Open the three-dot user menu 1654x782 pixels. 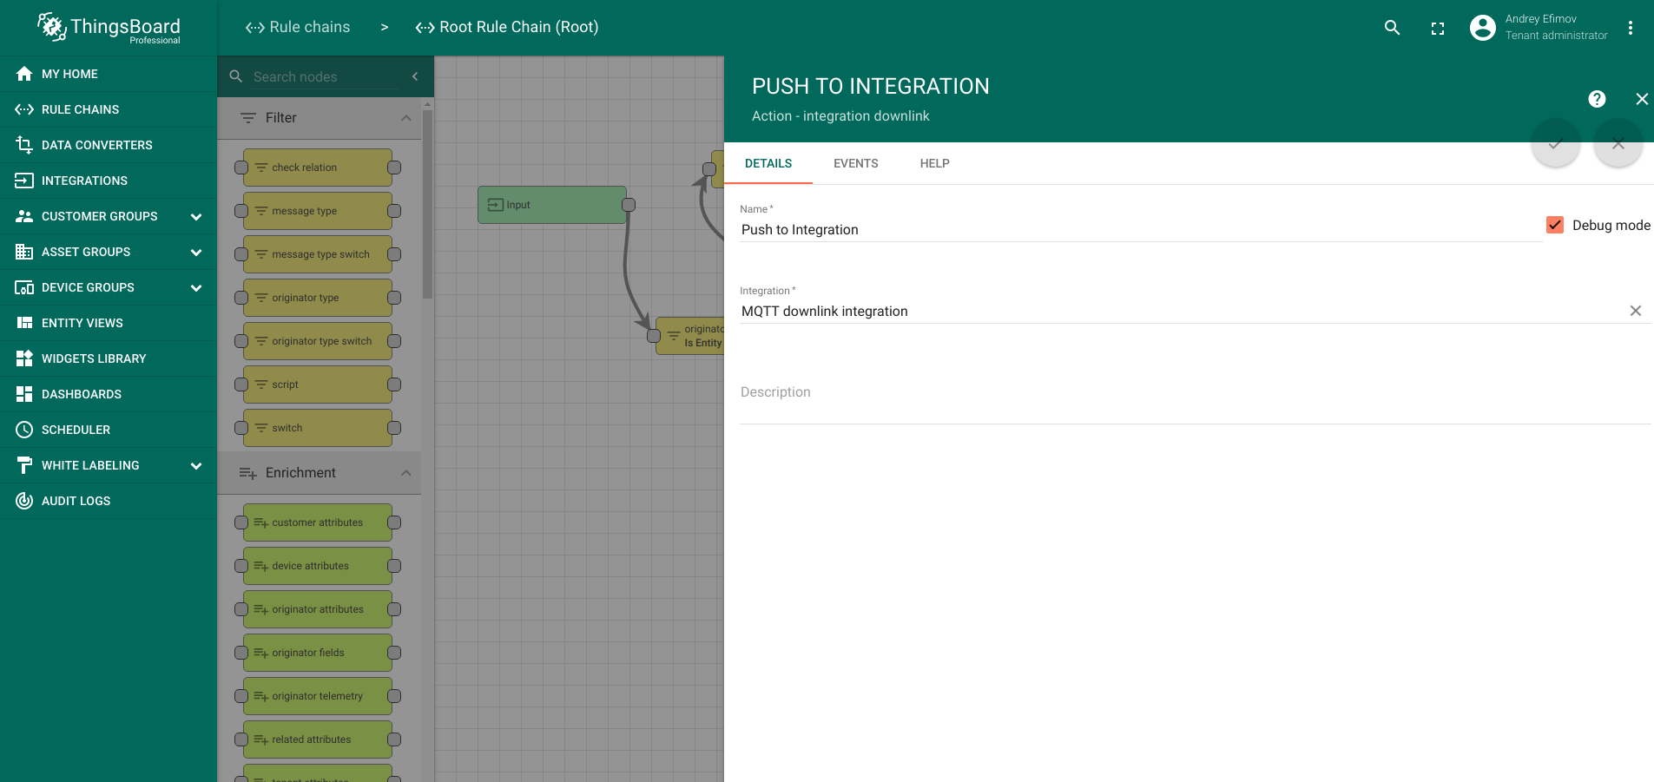1631,28
